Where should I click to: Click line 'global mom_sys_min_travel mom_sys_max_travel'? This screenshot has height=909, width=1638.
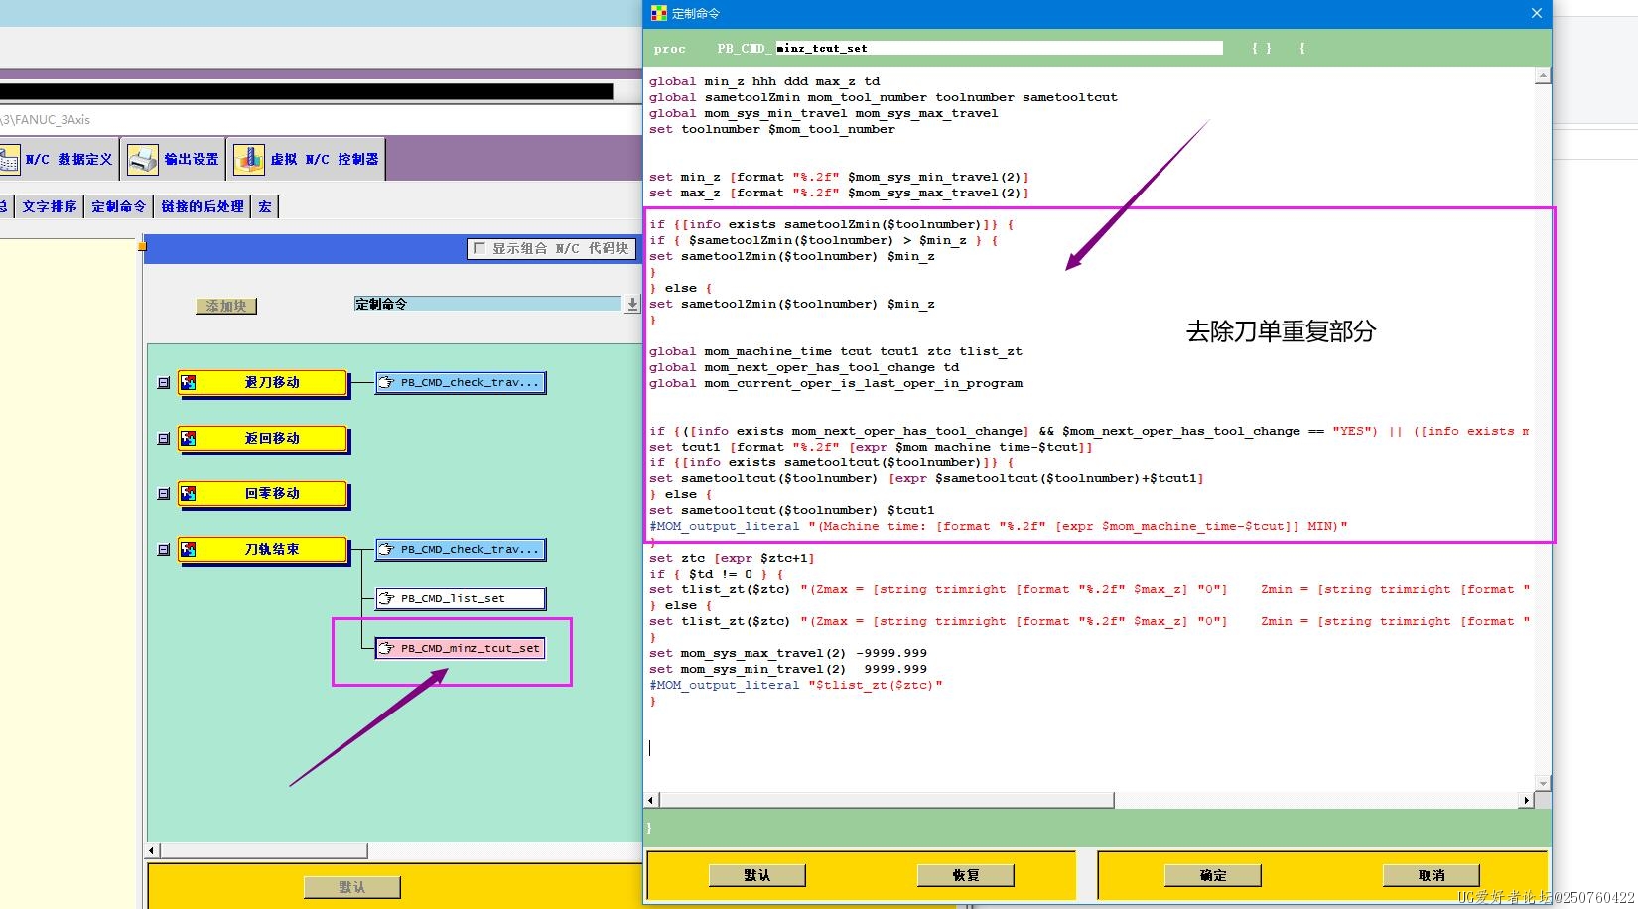[824, 113]
